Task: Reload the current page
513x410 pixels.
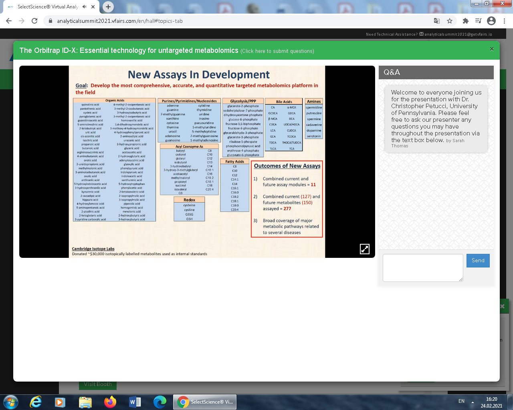Action: [34, 21]
